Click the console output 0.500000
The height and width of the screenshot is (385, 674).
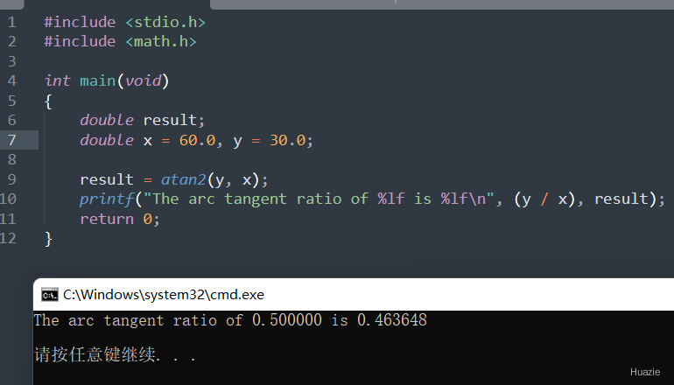(287, 320)
